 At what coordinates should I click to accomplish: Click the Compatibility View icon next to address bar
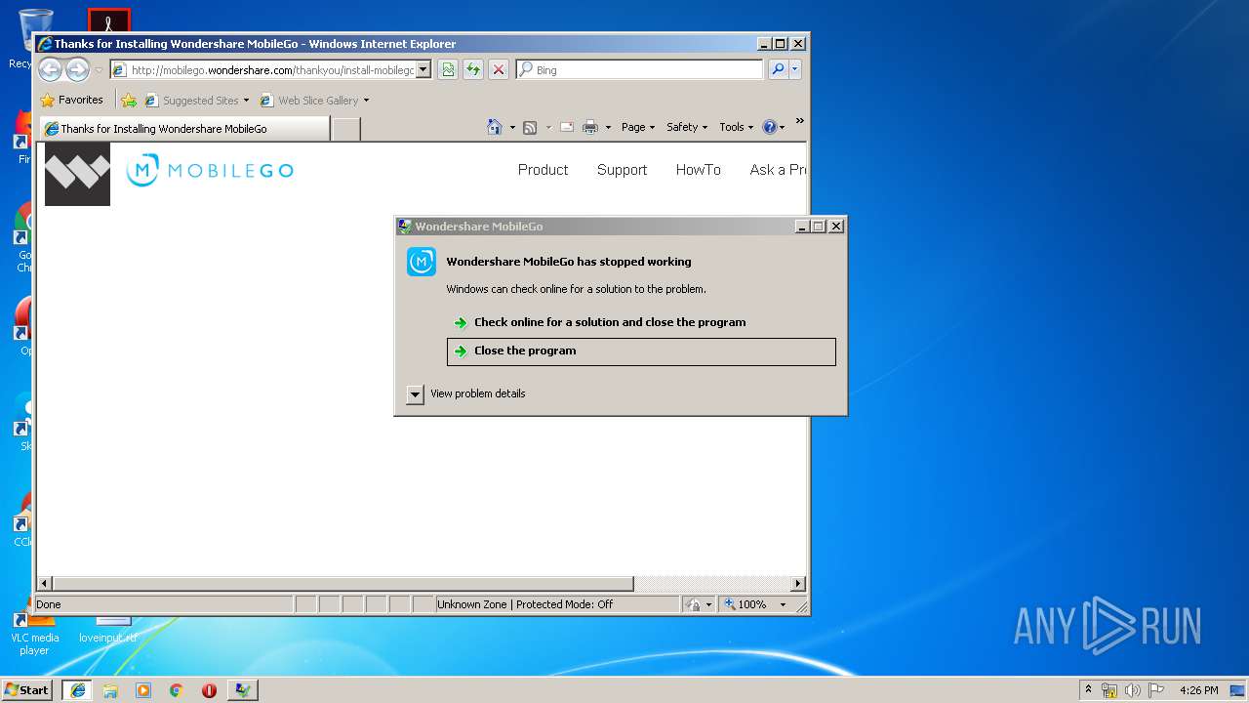click(x=448, y=69)
